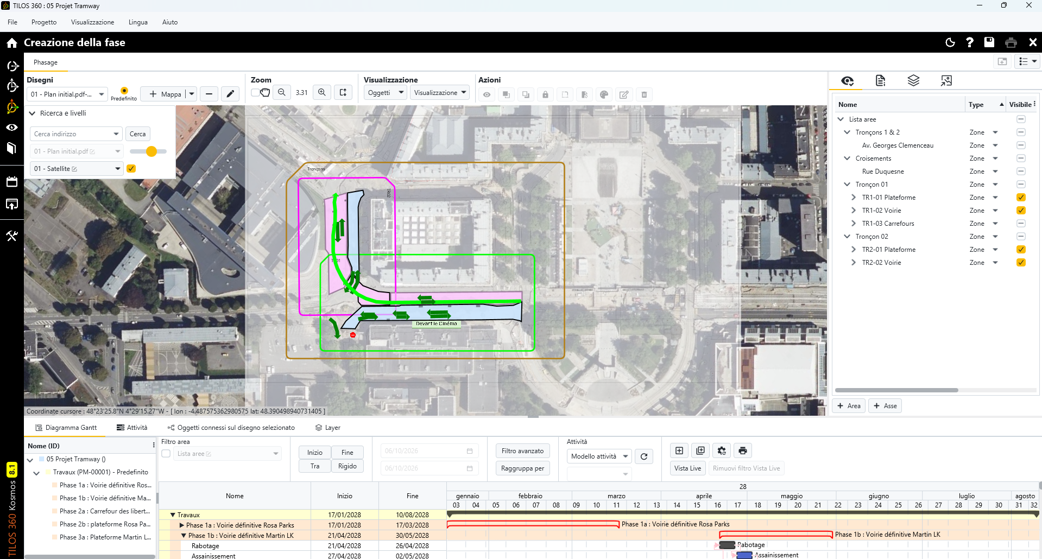Uncheck visibility for TR1-01 Plateforme
The height and width of the screenshot is (559, 1042).
1021,198
